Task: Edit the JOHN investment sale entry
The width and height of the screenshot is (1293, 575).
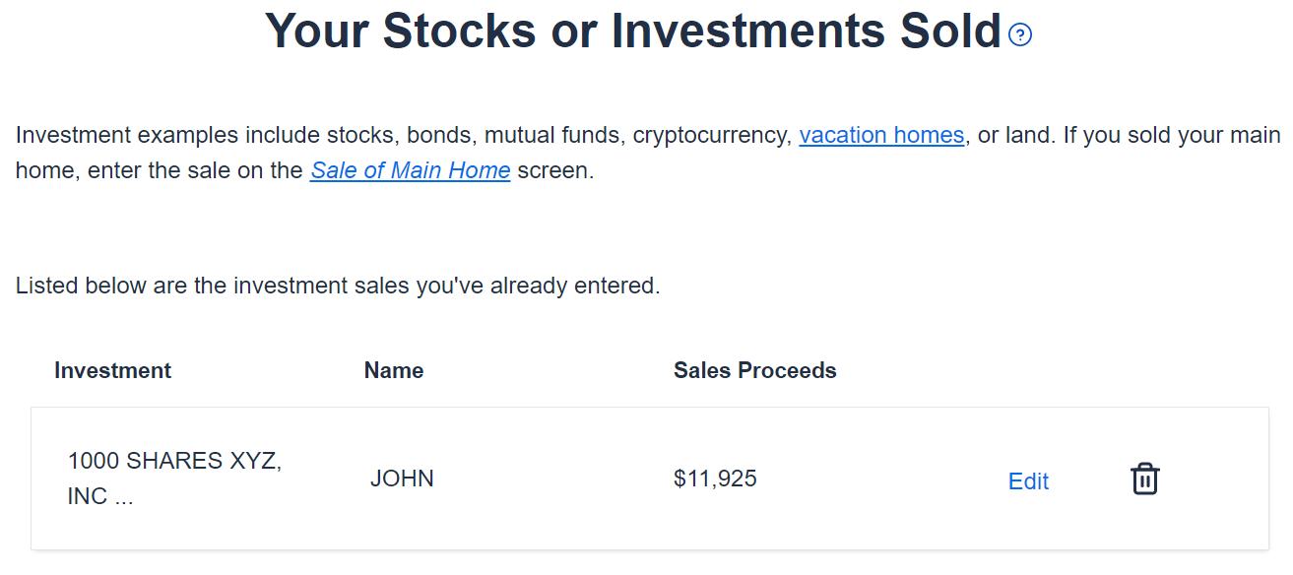Action: point(1028,481)
